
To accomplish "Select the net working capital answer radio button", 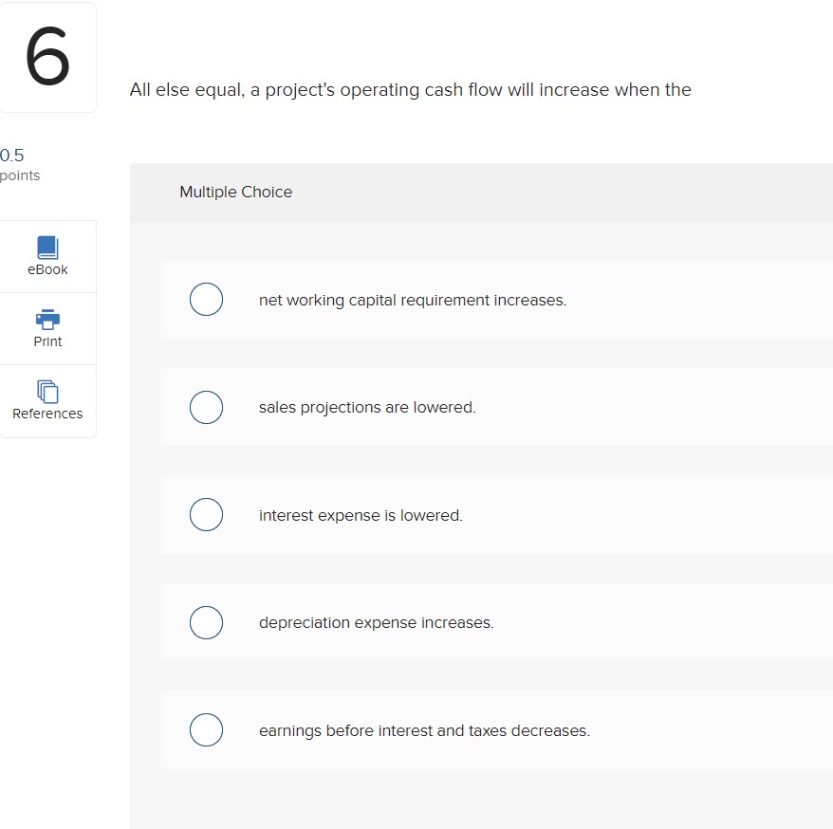I will pyautogui.click(x=206, y=299).
